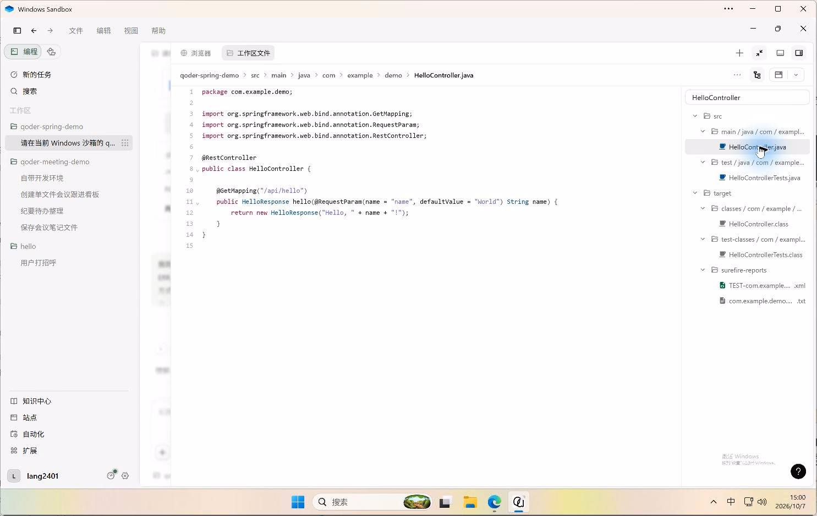Click the window preview layout icon
Viewport: 817px width, 516px height.
point(778,75)
